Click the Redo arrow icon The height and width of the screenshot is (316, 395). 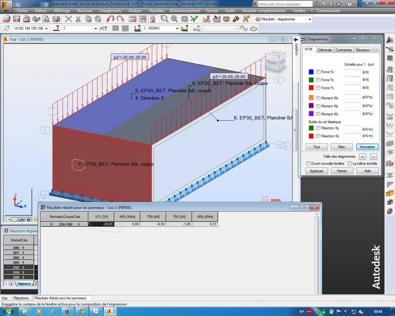coord(120,19)
